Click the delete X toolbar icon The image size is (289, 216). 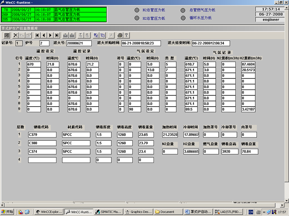15,35
